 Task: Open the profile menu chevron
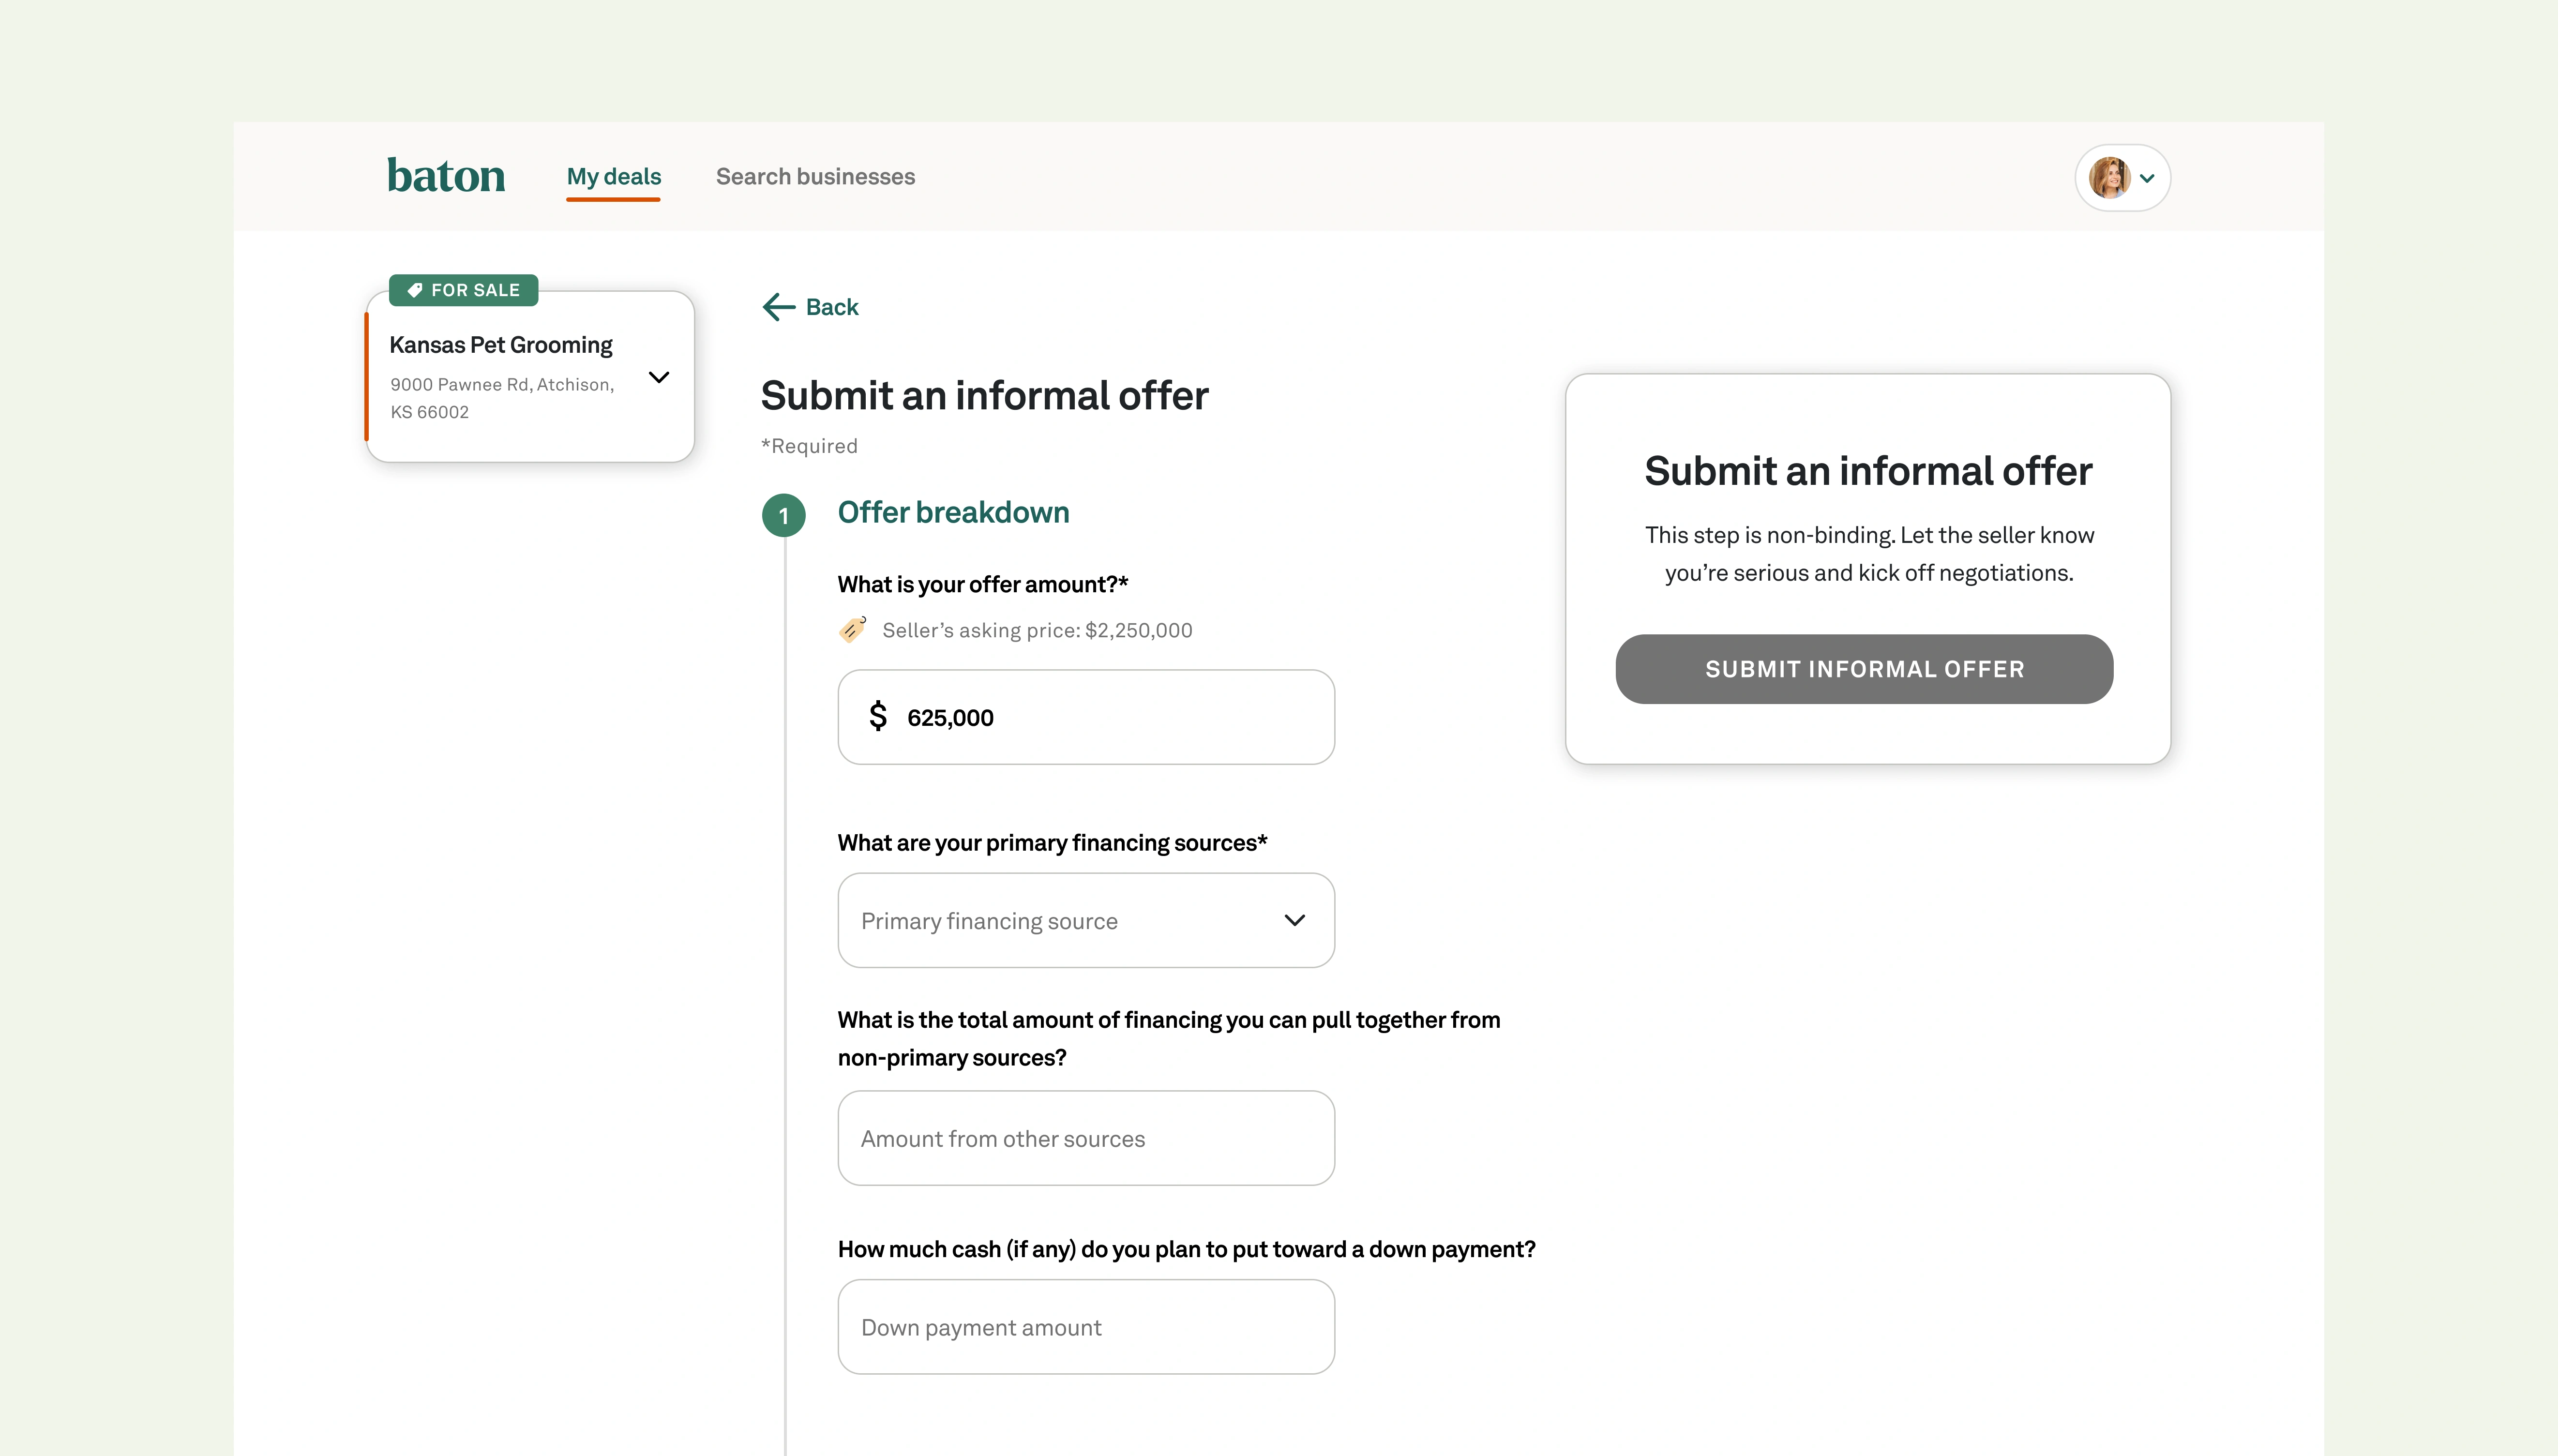pyautogui.click(x=2147, y=179)
